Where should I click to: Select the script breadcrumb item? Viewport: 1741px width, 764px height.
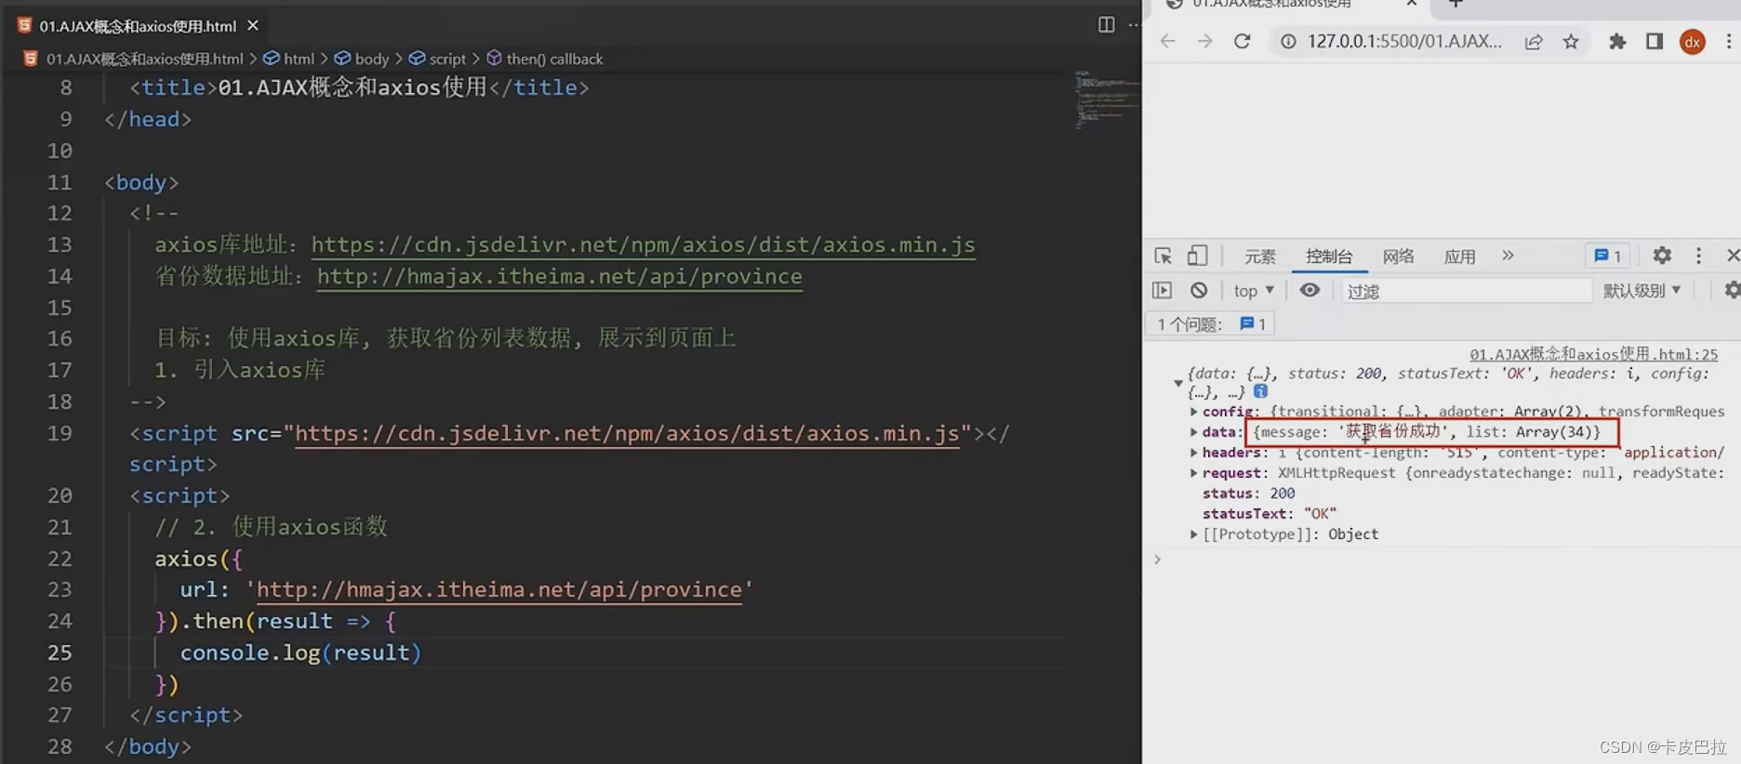[438, 59]
